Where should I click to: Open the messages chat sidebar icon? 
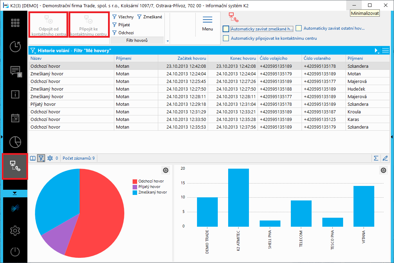click(x=15, y=71)
